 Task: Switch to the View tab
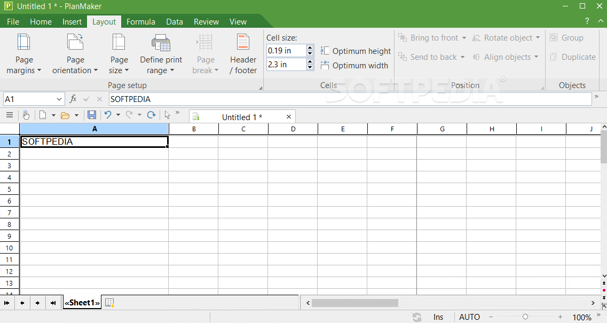click(x=238, y=22)
